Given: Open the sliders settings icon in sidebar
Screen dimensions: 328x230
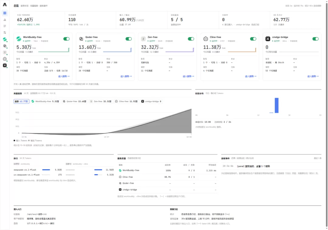Looking at the screenshot, I should [x=5, y=33].
